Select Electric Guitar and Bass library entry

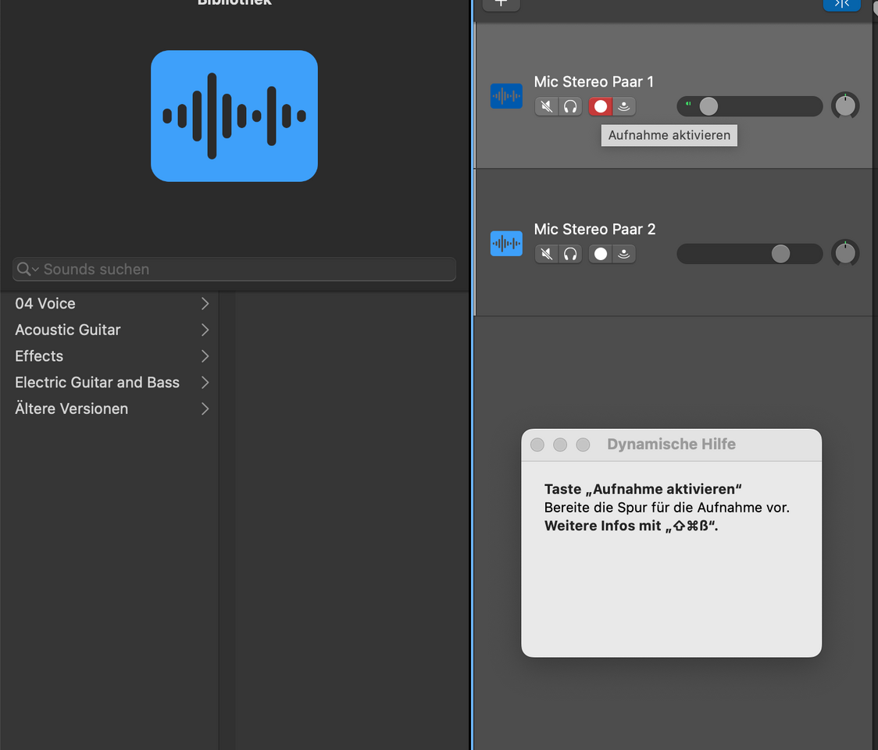109,383
